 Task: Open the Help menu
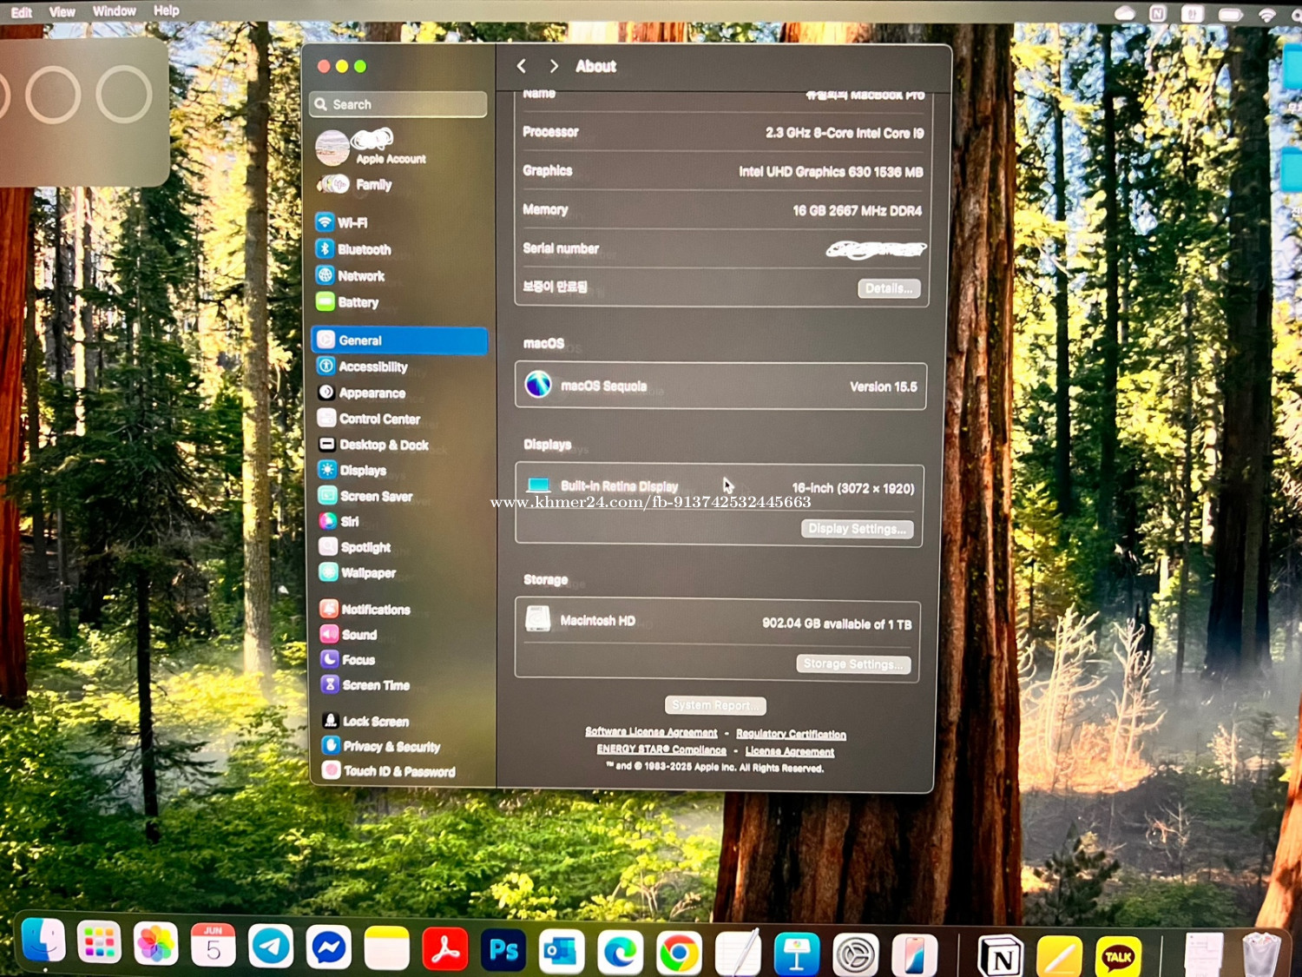click(x=167, y=10)
